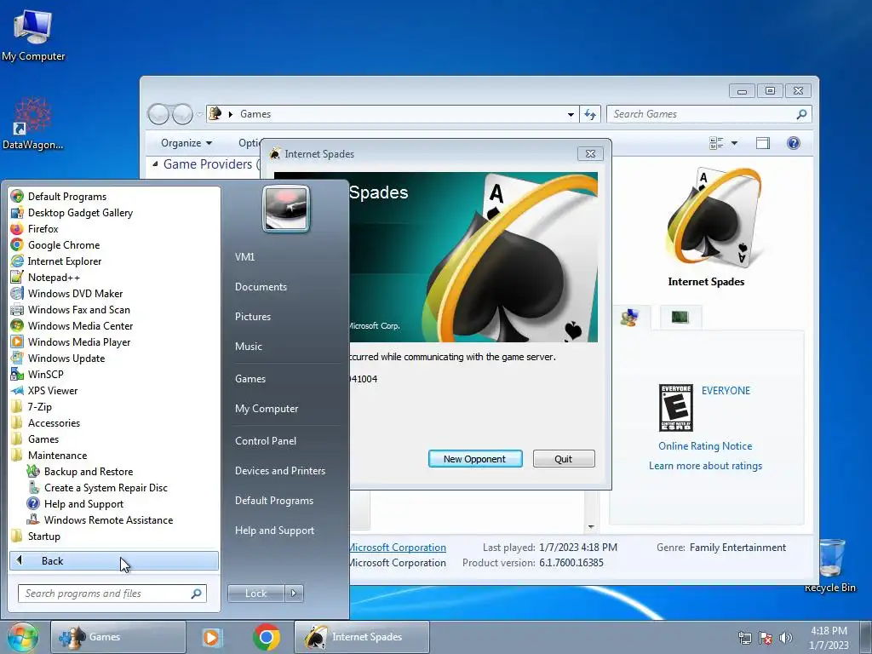Screen dimensions: 872x654
Task: Click the help icon in the Games window
Action: (x=793, y=143)
